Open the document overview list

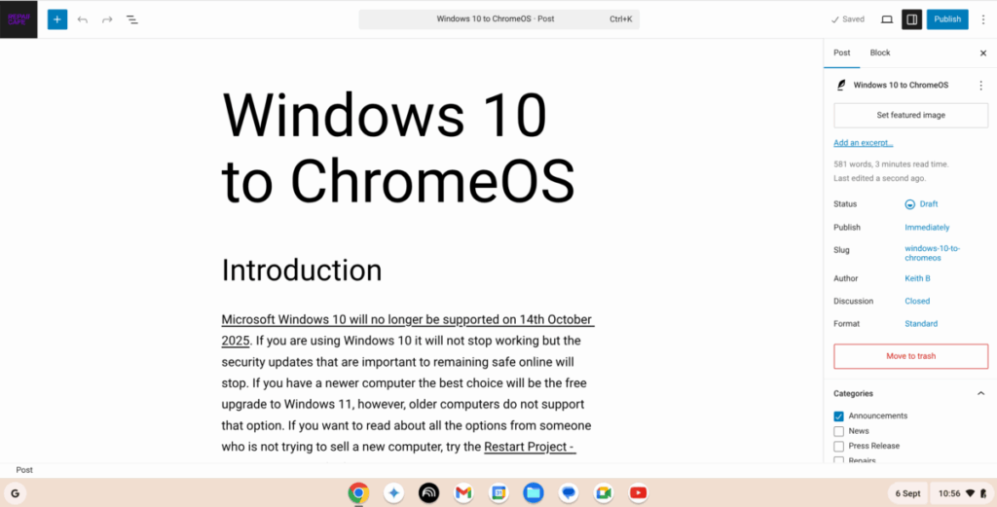pyautogui.click(x=131, y=19)
